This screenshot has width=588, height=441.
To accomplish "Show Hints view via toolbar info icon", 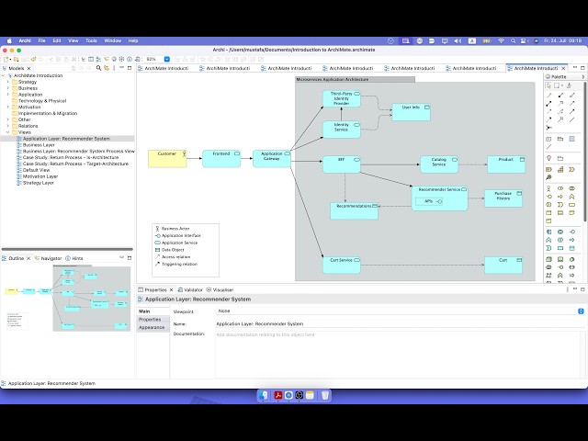I will pyautogui.click(x=130, y=60).
